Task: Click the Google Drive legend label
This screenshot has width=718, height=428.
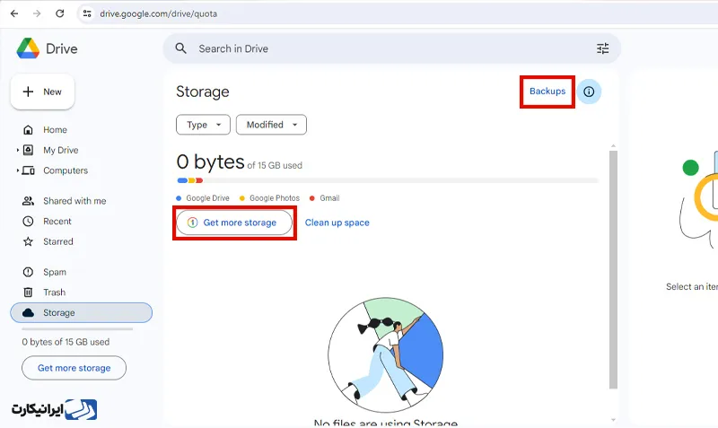Action: pyautogui.click(x=207, y=198)
